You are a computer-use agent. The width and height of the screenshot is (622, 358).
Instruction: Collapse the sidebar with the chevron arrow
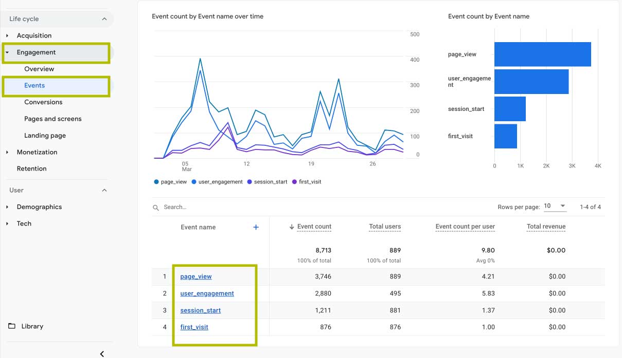tap(102, 353)
